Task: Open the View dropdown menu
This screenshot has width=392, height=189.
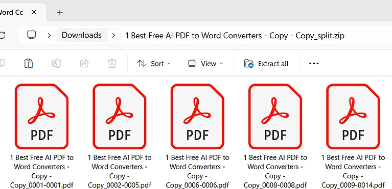Action: [x=205, y=64]
